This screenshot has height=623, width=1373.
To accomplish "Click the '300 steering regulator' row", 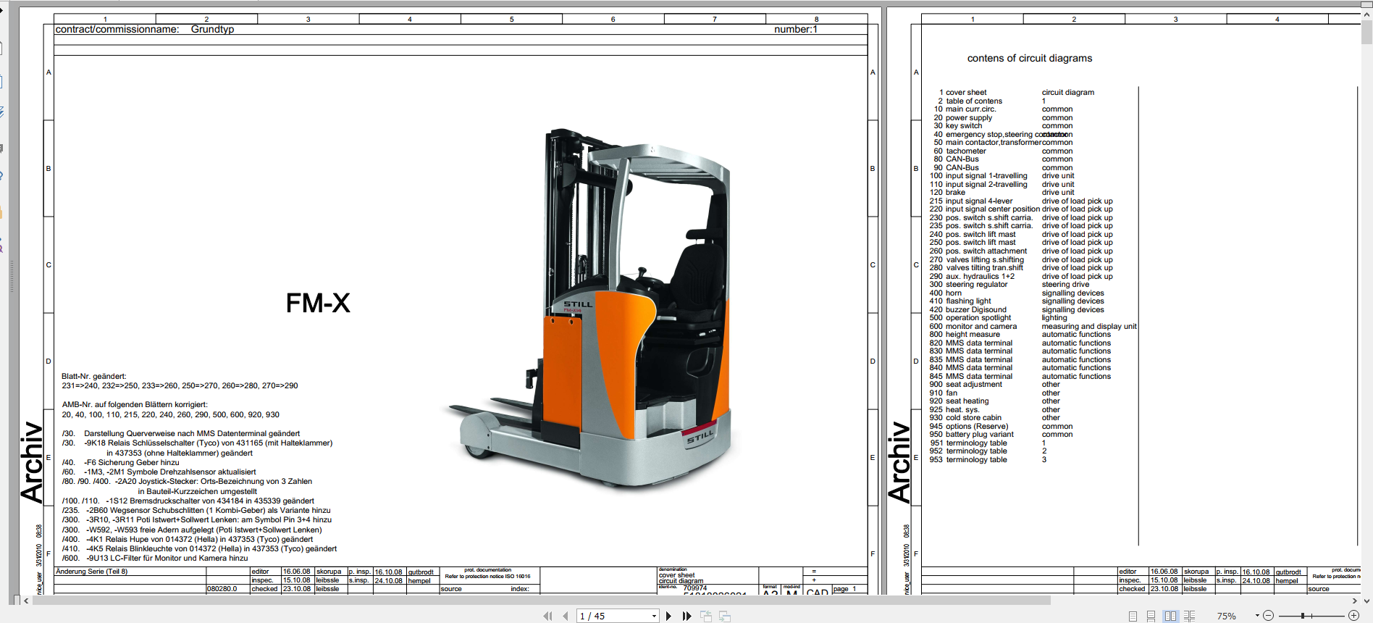I will click(x=1009, y=285).
